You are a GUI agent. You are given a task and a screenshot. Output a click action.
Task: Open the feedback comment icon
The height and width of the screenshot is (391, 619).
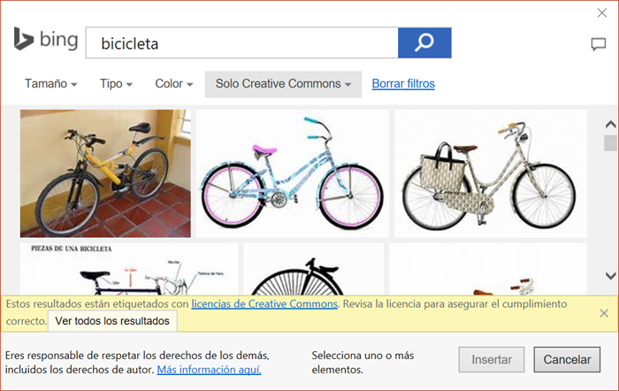pyautogui.click(x=598, y=44)
